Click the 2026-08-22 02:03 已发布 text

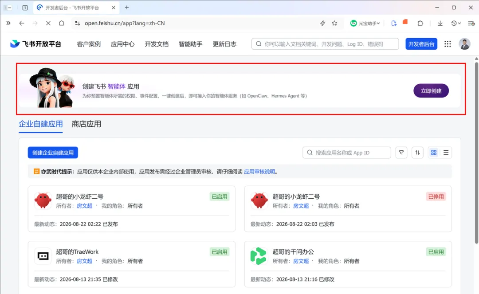pos(305,224)
